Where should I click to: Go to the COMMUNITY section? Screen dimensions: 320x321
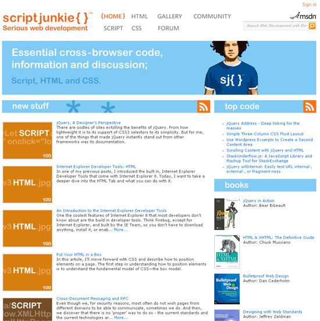point(212,16)
